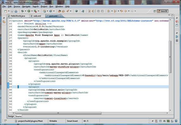This screenshot has width=181, height=125.
Task: Close the pom.xml tab
Action: [x=59, y=16]
